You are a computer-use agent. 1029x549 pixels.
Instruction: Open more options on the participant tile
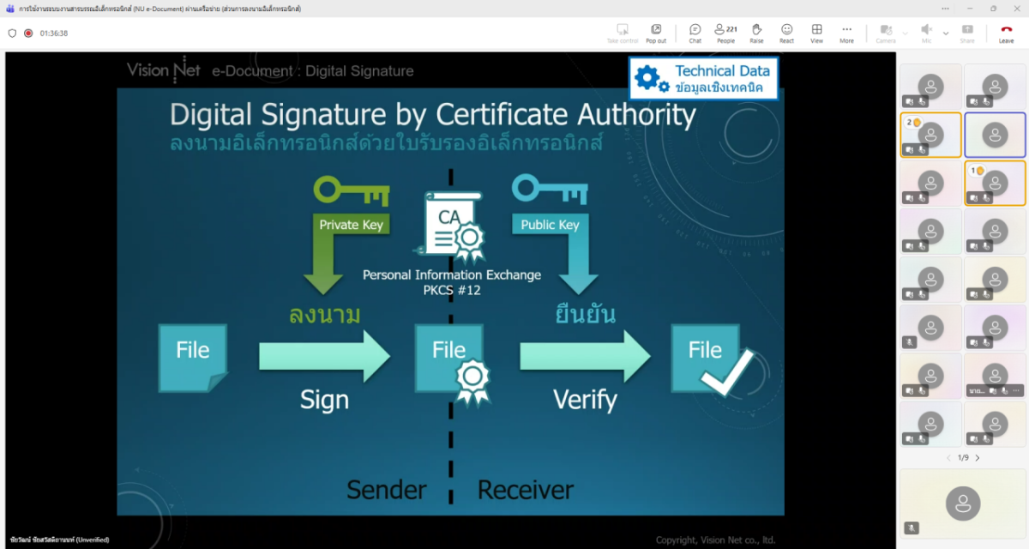coord(1017,390)
